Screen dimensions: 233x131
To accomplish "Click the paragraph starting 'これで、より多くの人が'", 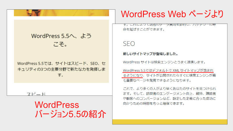I will (x=170, y=96).
